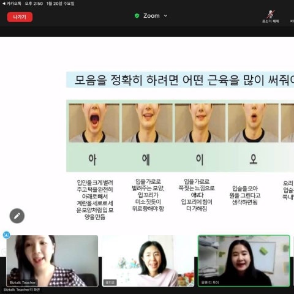Tap the 오 vowel label
This screenshot has width=294, height=294.
pyautogui.click(x=254, y=159)
